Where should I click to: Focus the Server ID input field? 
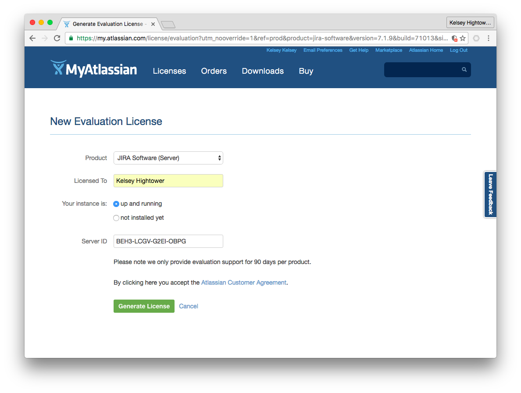tap(168, 241)
